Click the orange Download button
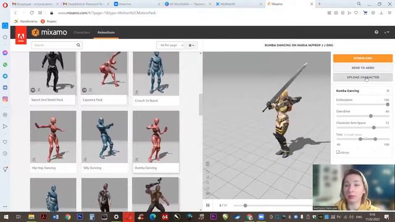Screen dimensions: 395x222 click(x=363, y=58)
